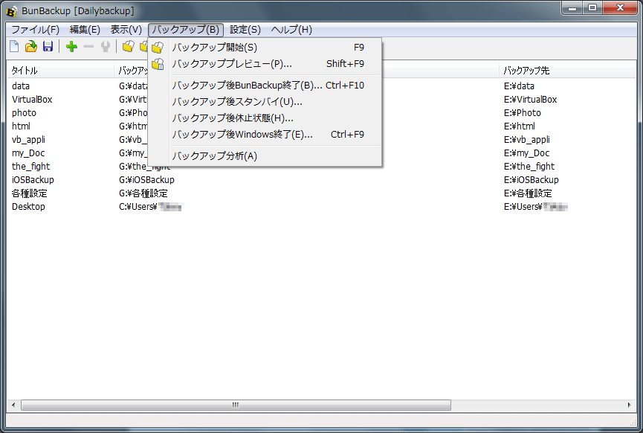Click the wrench settings toolbar icon
643x433 pixels.
[106, 47]
